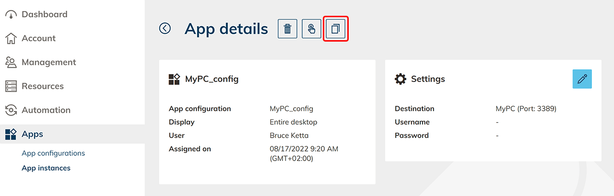Click the MyPC_config card title
Screen dimensions: 614x196
[212, 79]
